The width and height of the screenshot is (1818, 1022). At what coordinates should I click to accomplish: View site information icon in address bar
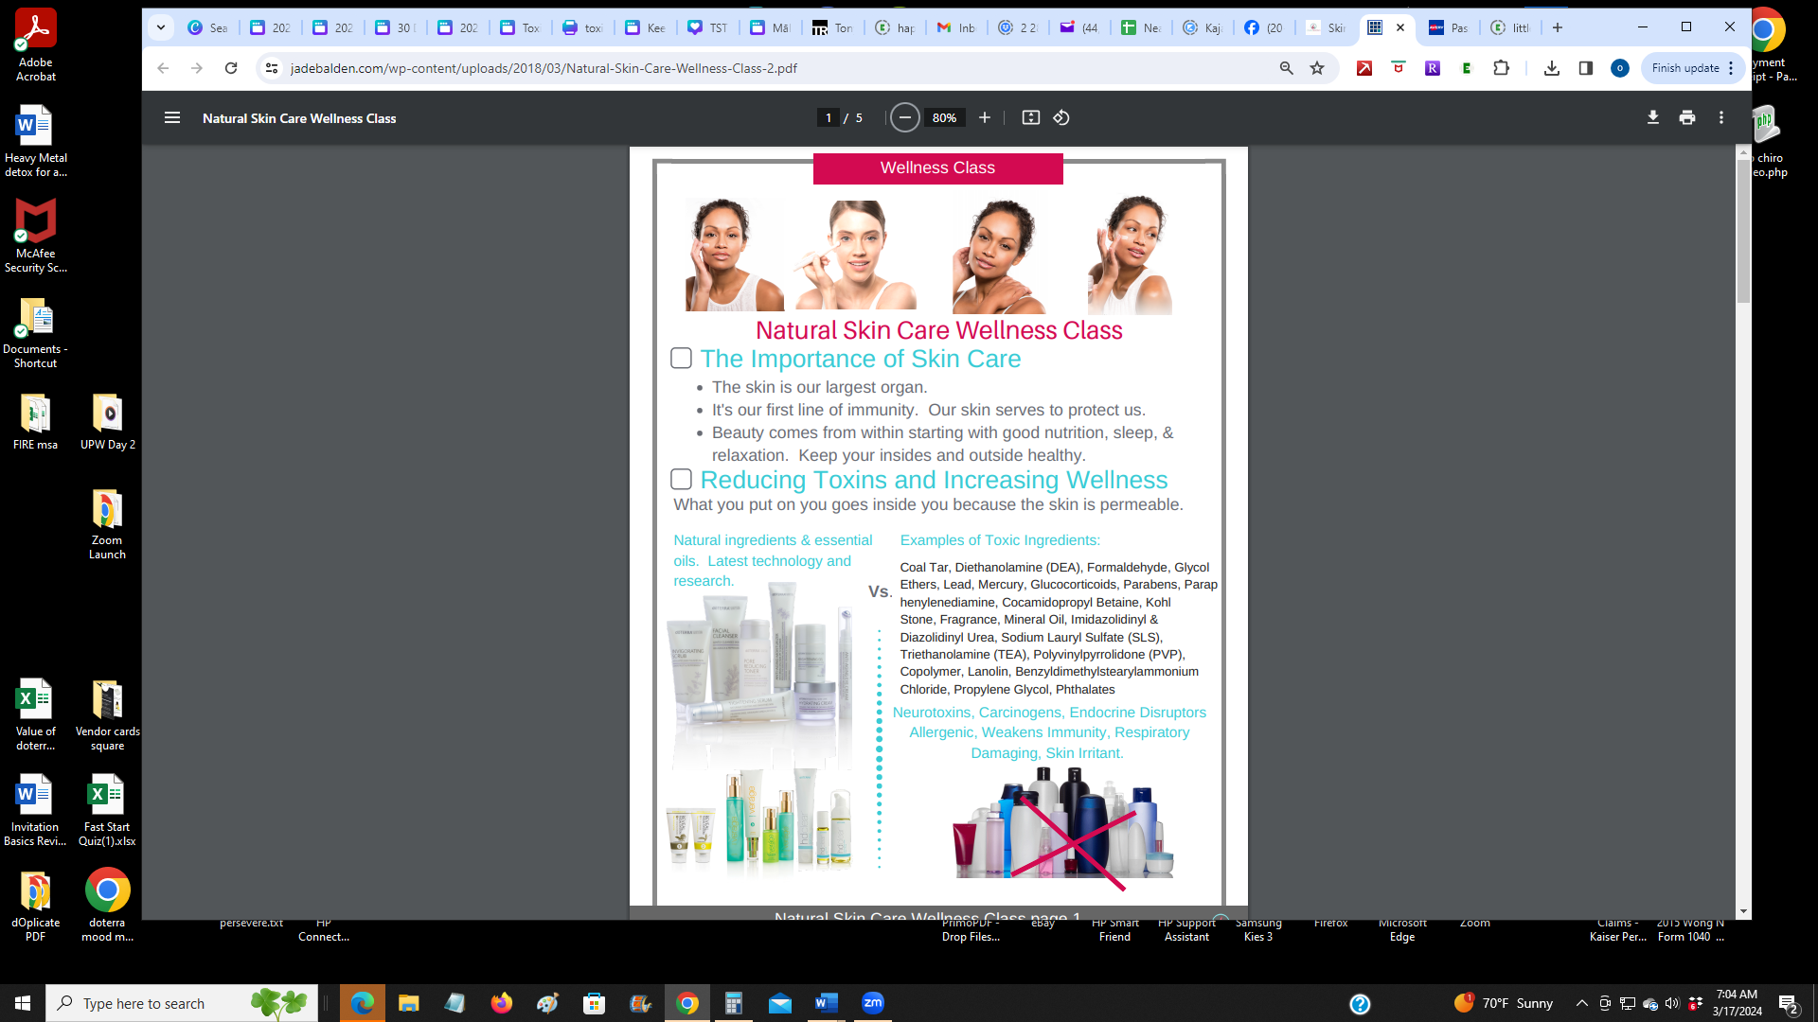[272, 68]
